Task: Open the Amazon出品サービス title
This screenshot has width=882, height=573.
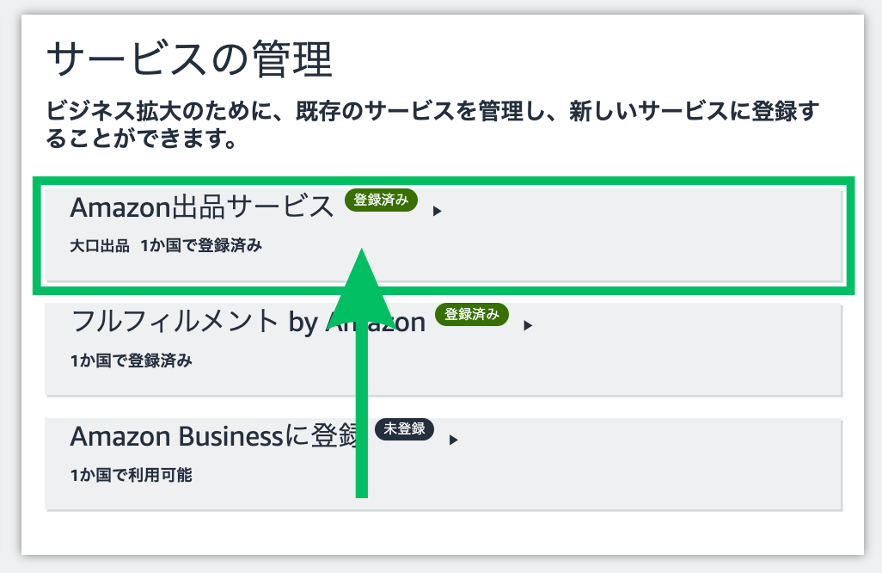Action: pyautogui.click(x=202, y=206)
